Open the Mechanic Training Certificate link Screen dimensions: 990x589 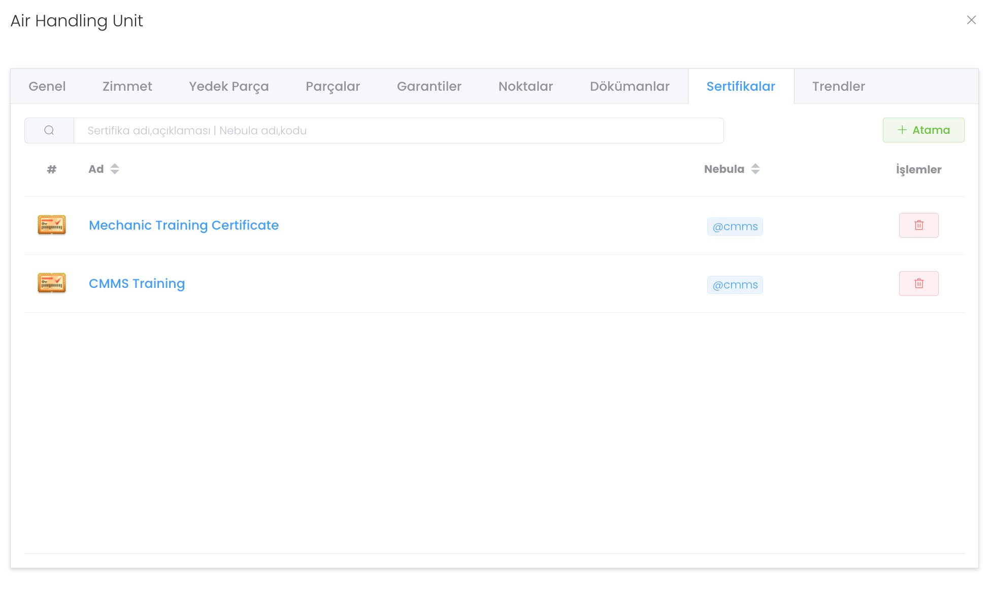point(184,225)
